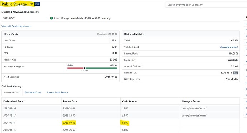
Task: Click payout date 2027-03-31 cell
Action: pos(69,108)
